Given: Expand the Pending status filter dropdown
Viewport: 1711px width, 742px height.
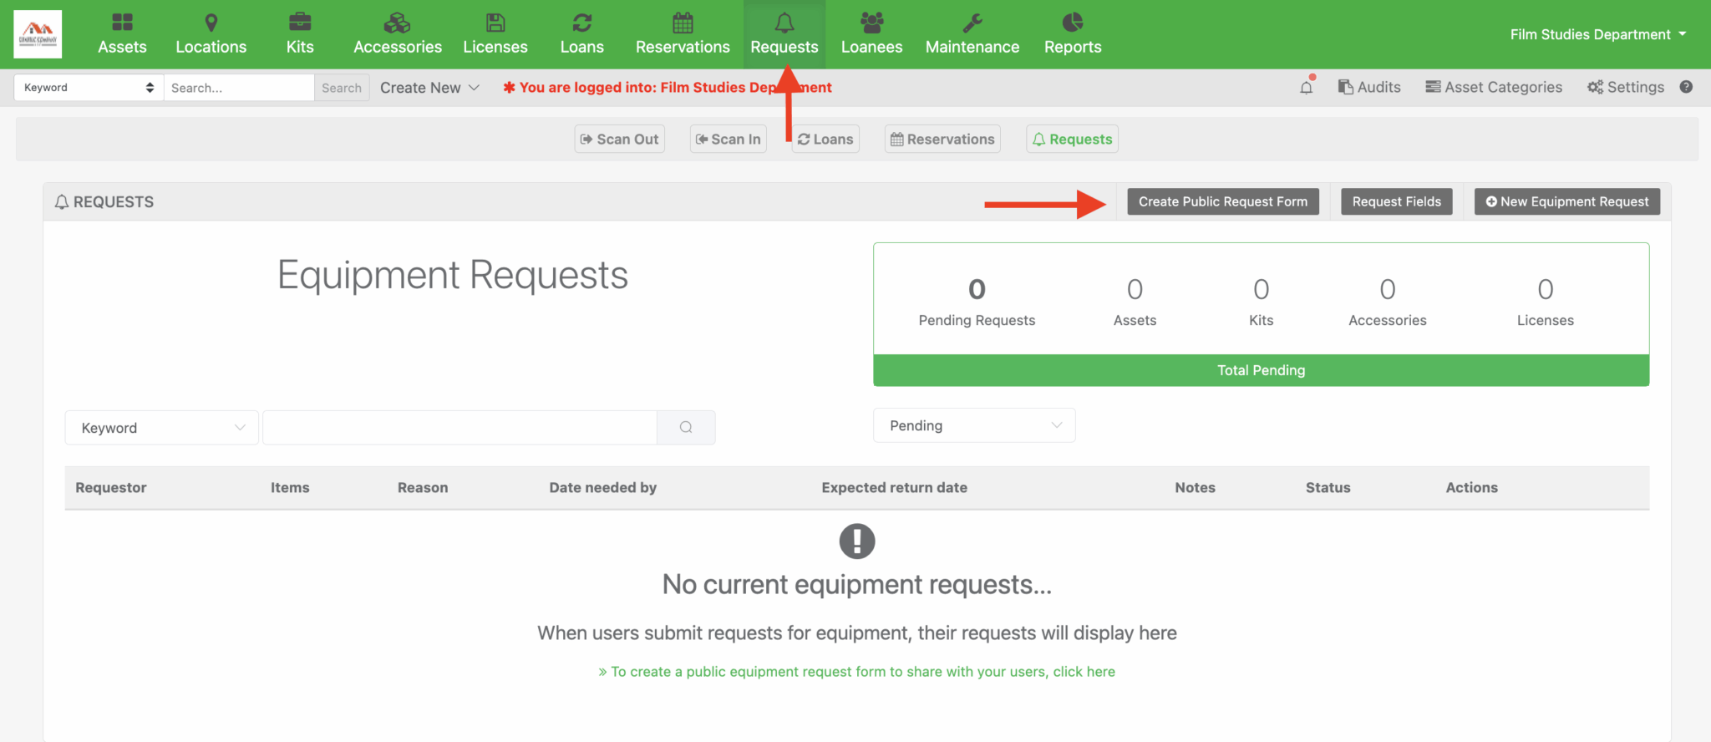Looking at the screenshot, I should [x=974, y=425].
